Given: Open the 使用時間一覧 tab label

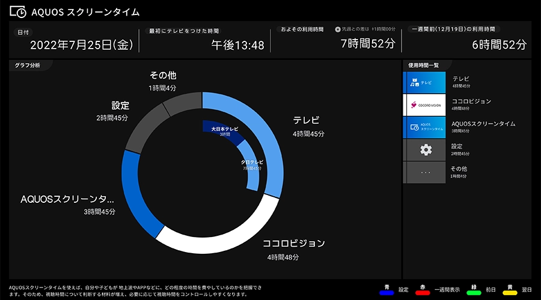Looking at the screenshot, I should click(423, 65).
